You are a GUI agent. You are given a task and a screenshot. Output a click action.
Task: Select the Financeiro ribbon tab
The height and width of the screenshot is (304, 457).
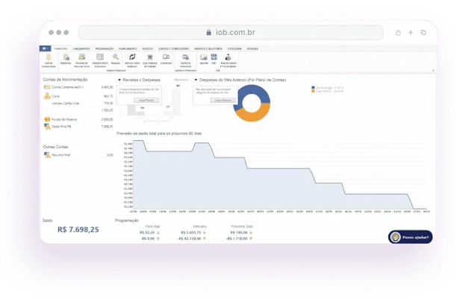point(61,48)
